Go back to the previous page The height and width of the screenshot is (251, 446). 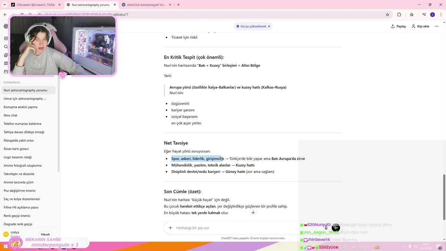coord(5,15)
